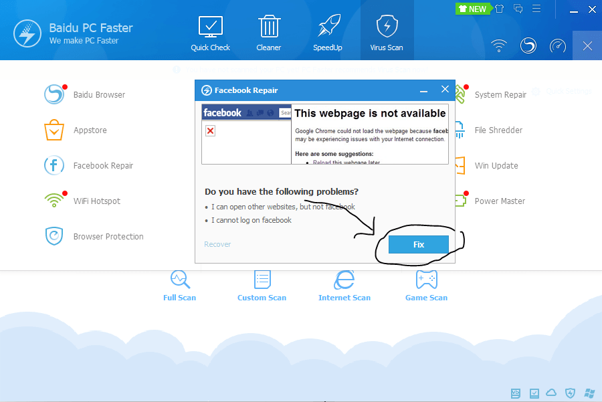602x402 pixels.
Task: Click the Browser Protection label
Action: (108, 237)
